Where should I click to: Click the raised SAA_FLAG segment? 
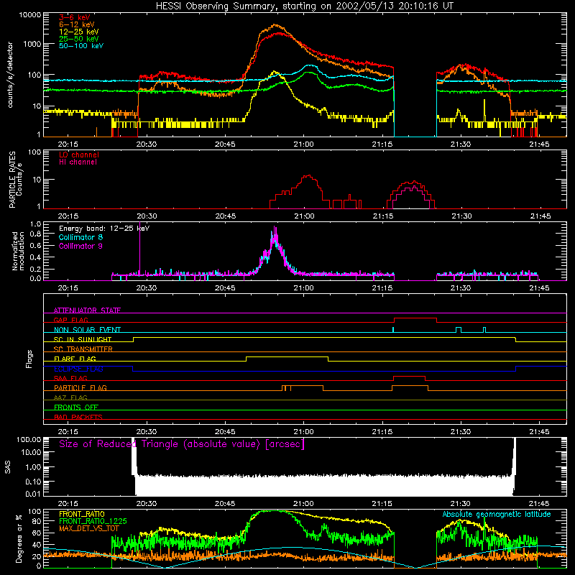(409, 376)
